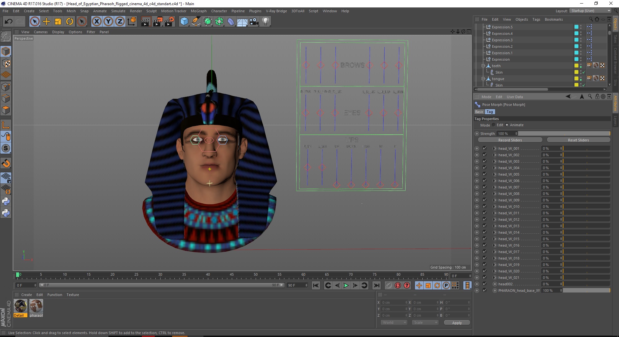Switch to Texture mode icon

6,63
